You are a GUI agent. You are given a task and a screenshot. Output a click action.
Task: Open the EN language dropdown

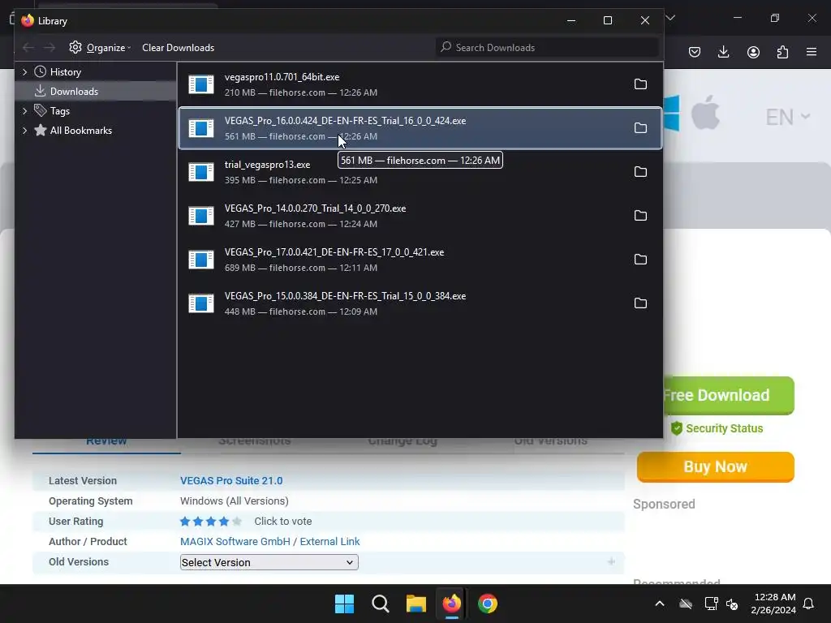click(787, 117)
